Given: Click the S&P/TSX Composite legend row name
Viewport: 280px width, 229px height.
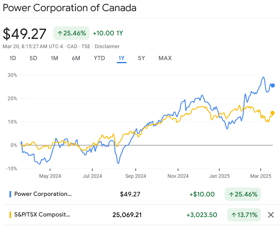Looking at the screenshot, I should (x=42, y=215).
